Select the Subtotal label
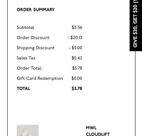Screen dimensions: 142x136 [25, 27]
